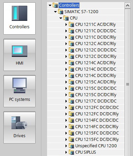Click the CPU folder icon
The height and width of the screenshot is (156, 133).
tap(66, 18)
